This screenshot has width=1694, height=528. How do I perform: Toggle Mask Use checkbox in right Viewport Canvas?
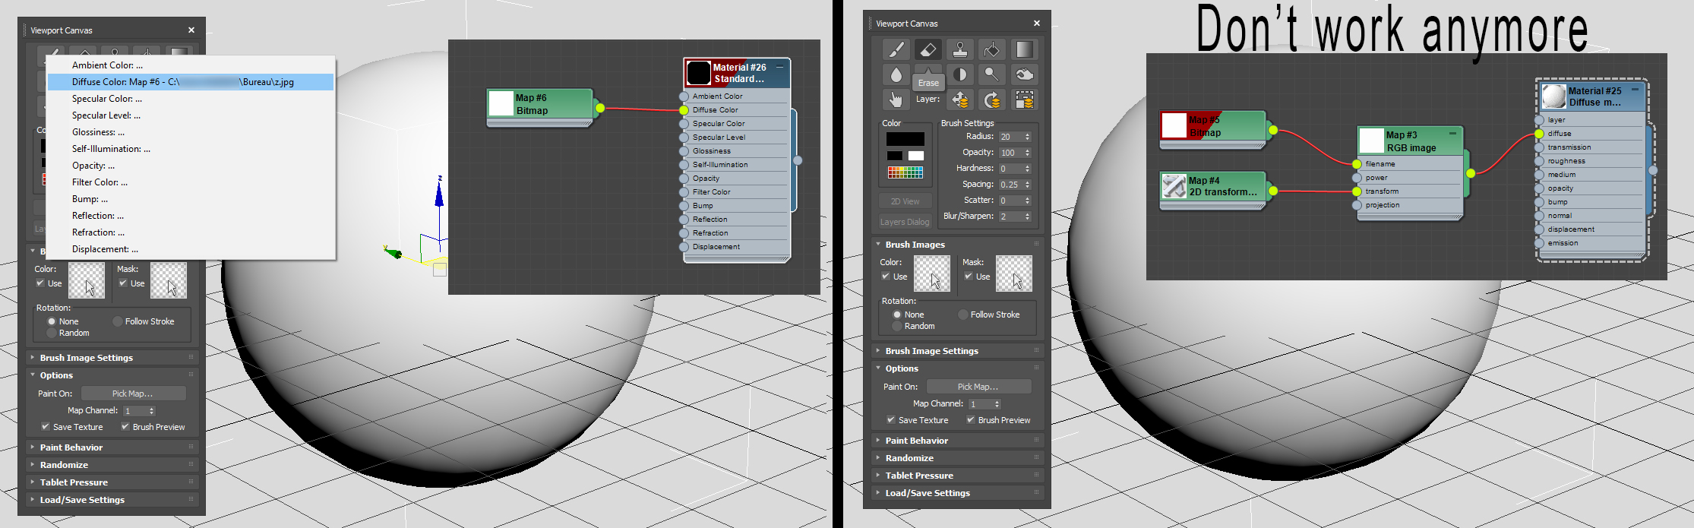pos(968,276)
